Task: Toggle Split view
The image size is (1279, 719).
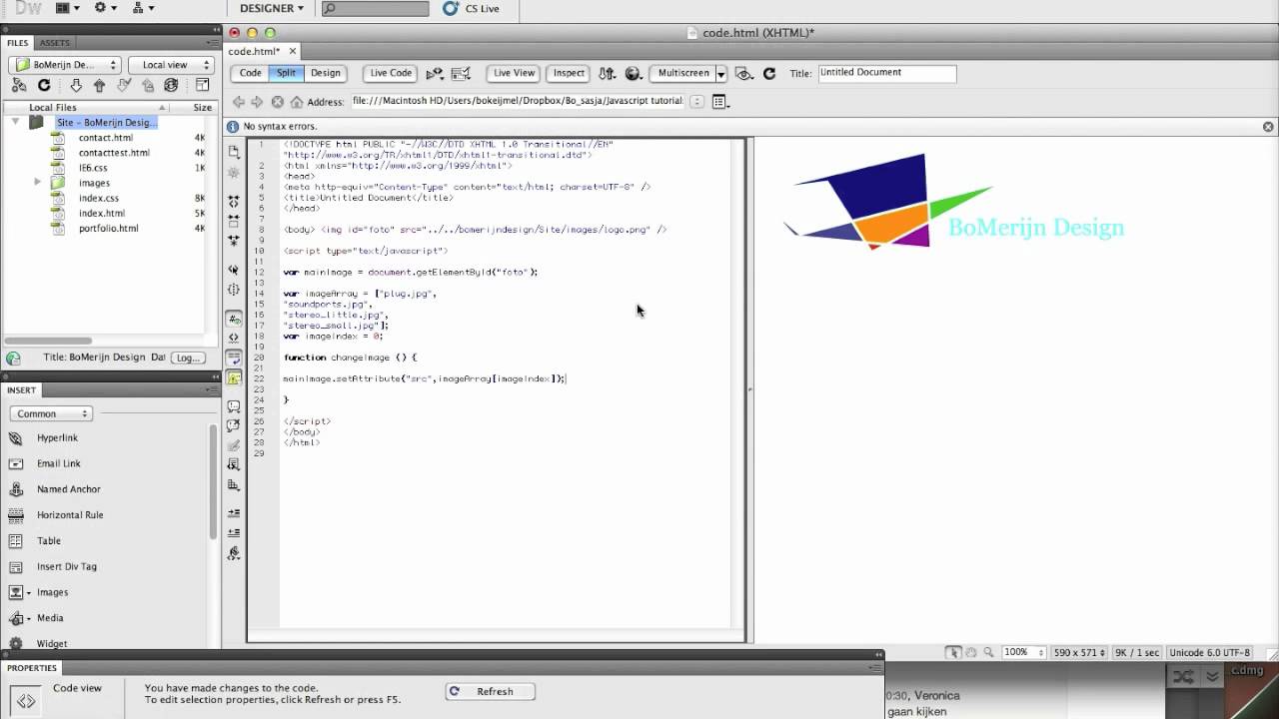Action: (x=287, y=73)
